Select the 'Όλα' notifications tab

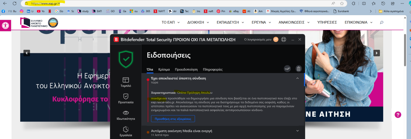click(x=150, y=69)
